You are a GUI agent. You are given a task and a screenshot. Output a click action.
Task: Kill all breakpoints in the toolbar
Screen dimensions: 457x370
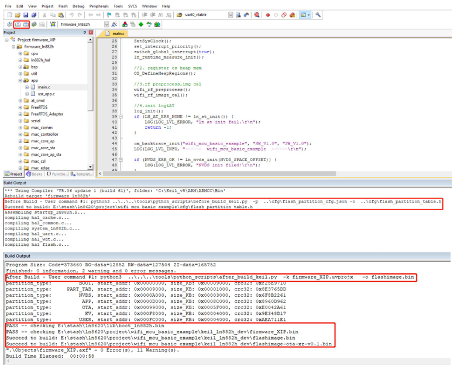click(x=292, y=15)
